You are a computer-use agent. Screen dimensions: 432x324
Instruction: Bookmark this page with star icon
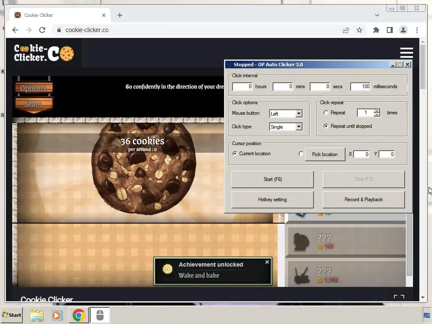coord(359,30)
